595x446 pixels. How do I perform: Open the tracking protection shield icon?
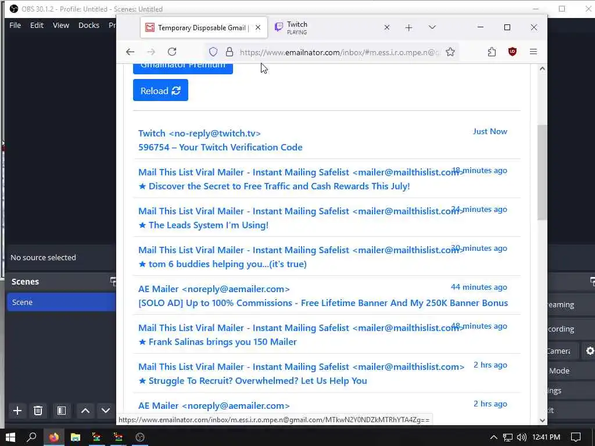tap(213, 52)
